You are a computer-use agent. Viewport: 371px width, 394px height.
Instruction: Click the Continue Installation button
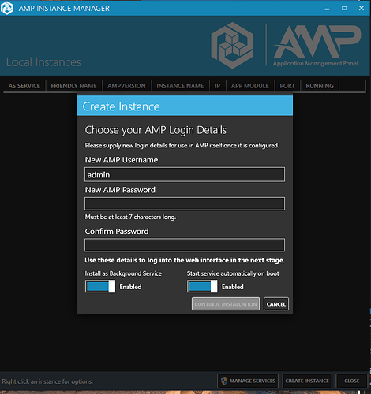click(226, 304)
